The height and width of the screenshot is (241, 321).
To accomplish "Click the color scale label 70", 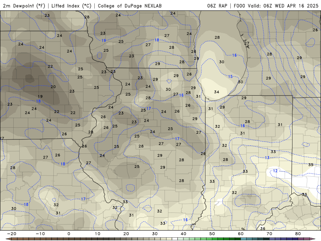I will click(269, 234).
